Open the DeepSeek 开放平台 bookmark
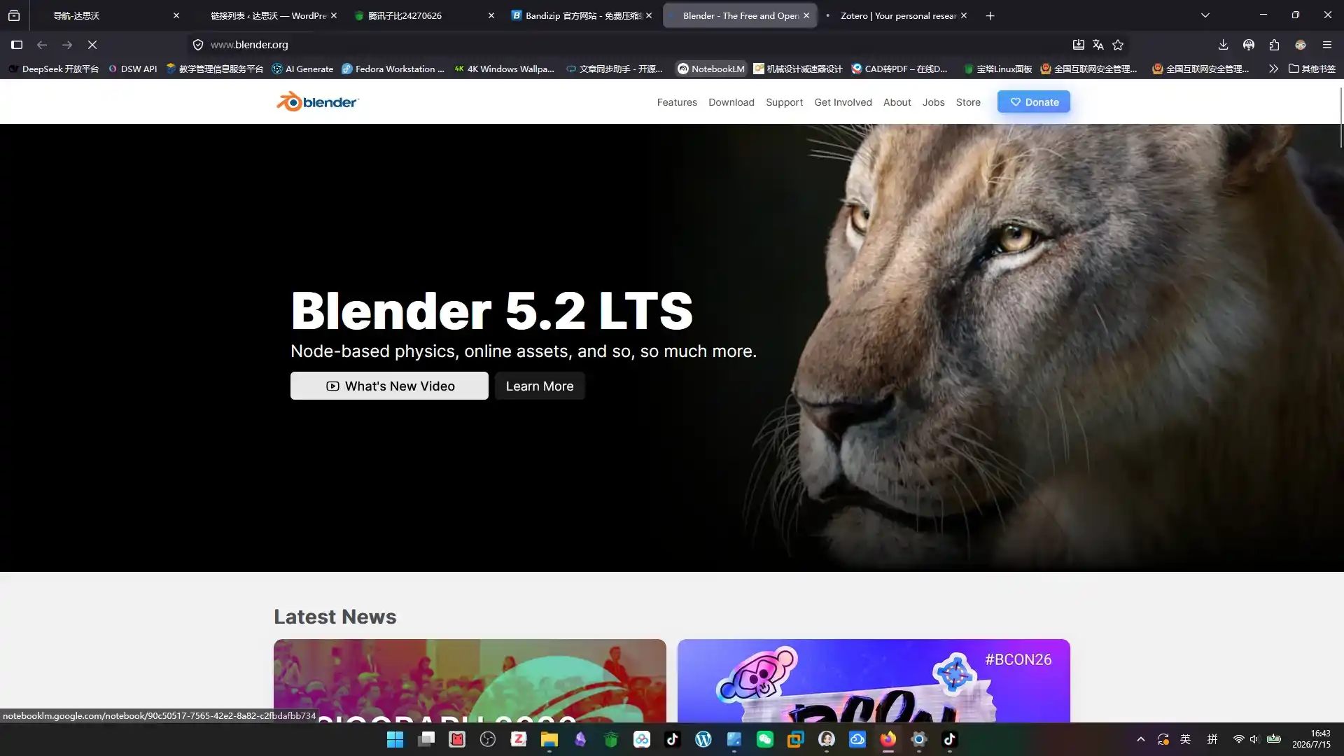The width and height of the screenshot is (1344, 756). point(53,69)
